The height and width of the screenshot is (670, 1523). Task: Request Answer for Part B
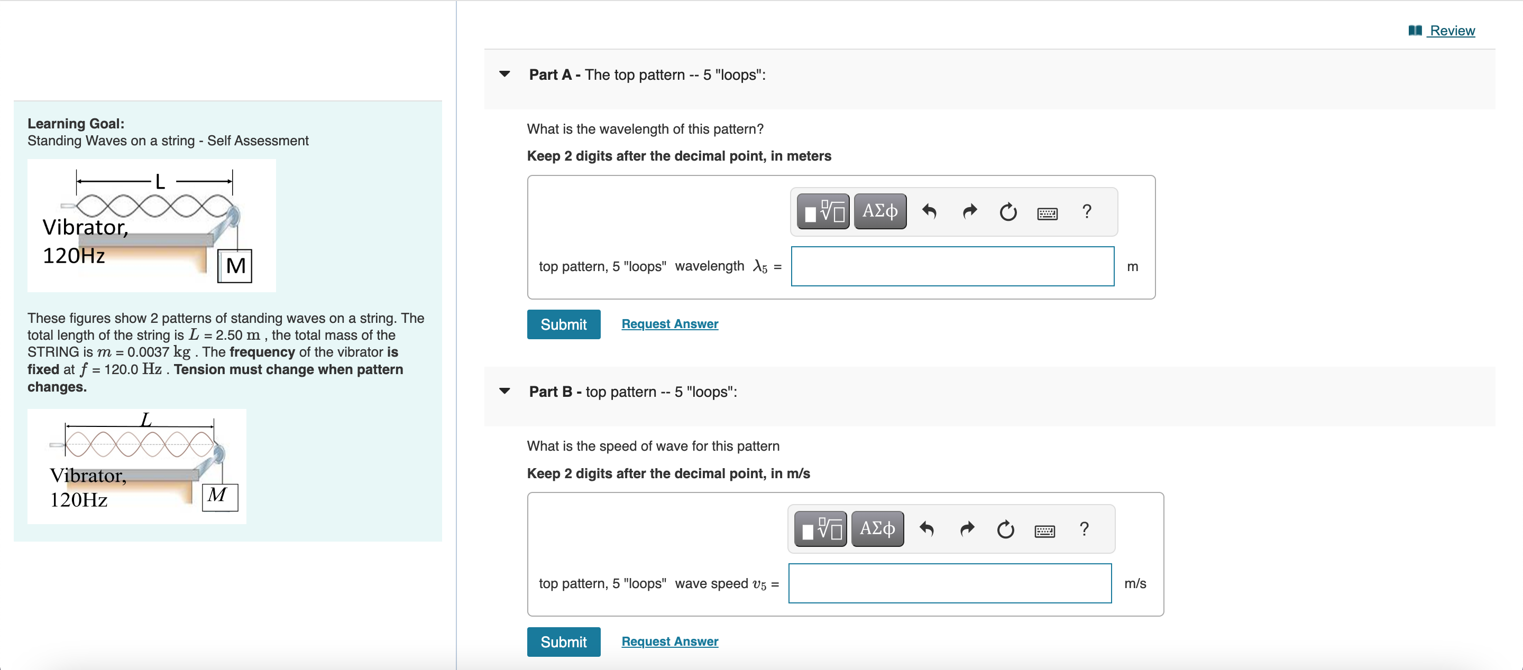point(669,641)
